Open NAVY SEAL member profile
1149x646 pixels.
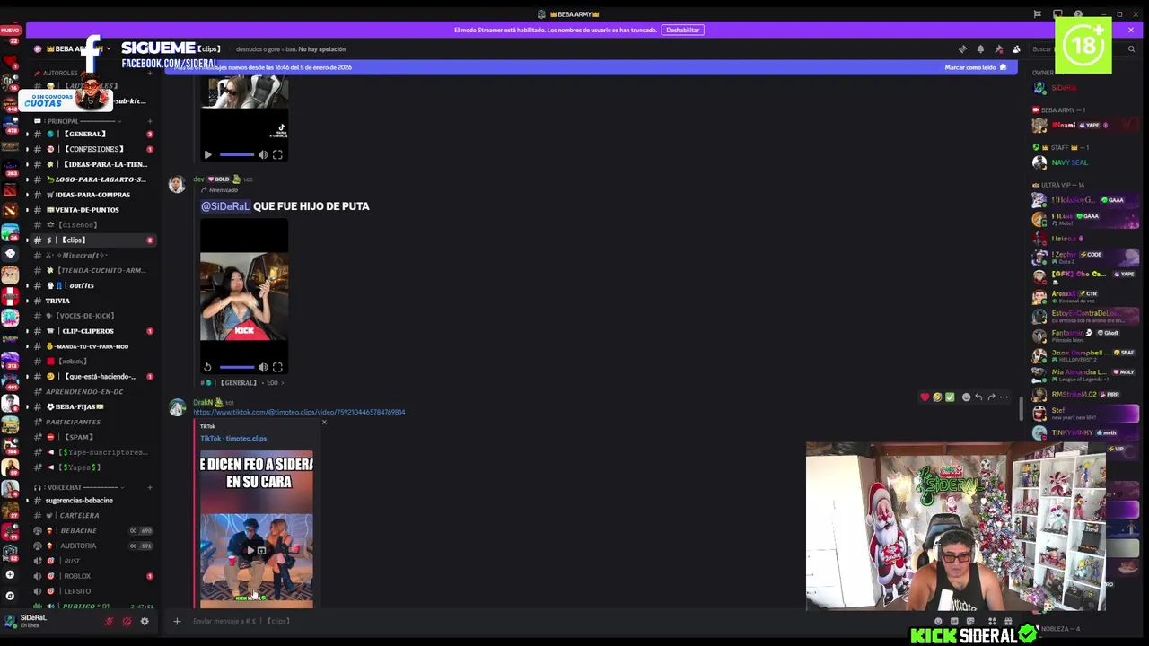pos(1084,162)
